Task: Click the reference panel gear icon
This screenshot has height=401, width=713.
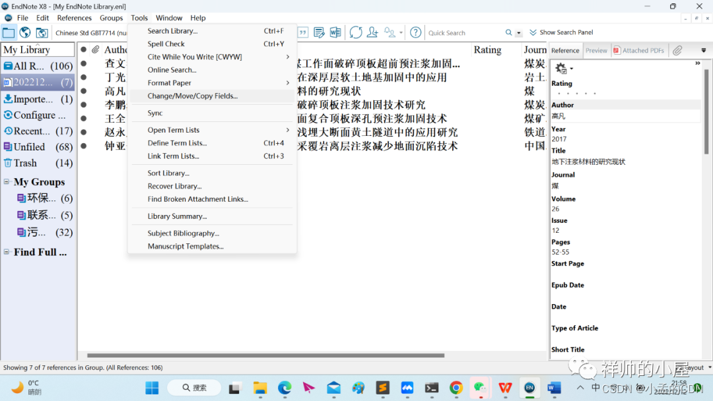Action: click(x=561, y=68)
